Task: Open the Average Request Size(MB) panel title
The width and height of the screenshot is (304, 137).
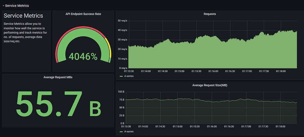Action: tap(210, 85)
